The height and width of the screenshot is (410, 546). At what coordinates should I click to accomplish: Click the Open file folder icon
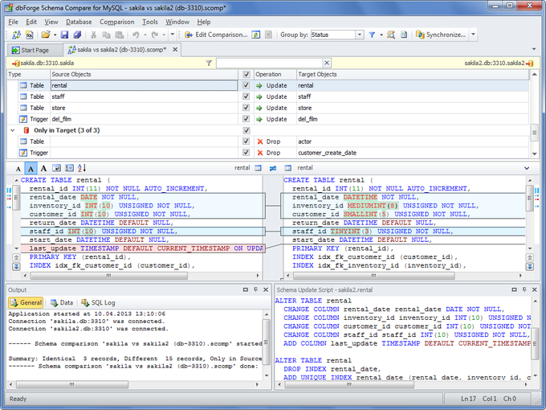click(46, 35)
